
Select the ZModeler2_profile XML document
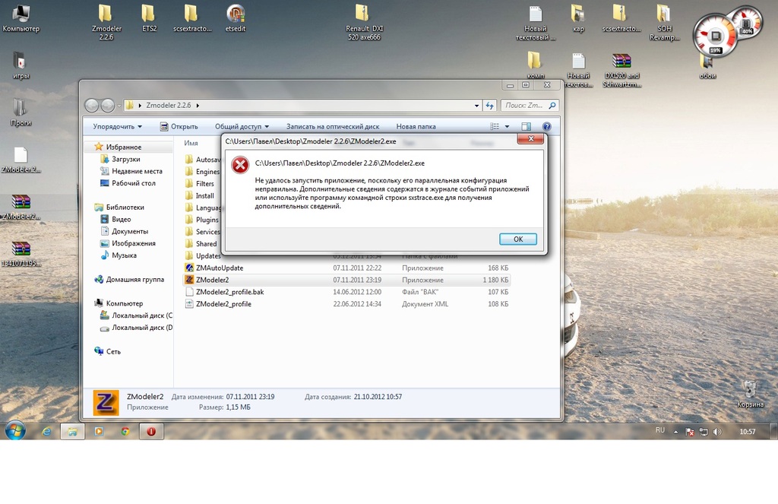click(x=223, y=304)
